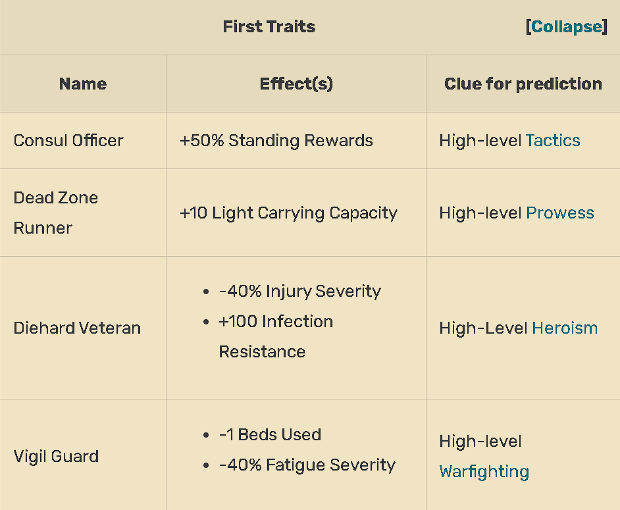Click the Clue for prediction header
The image size is (620, 510).
[x=523, y=84]
